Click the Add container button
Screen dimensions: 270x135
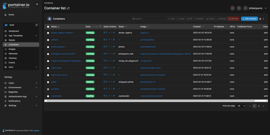249,19
